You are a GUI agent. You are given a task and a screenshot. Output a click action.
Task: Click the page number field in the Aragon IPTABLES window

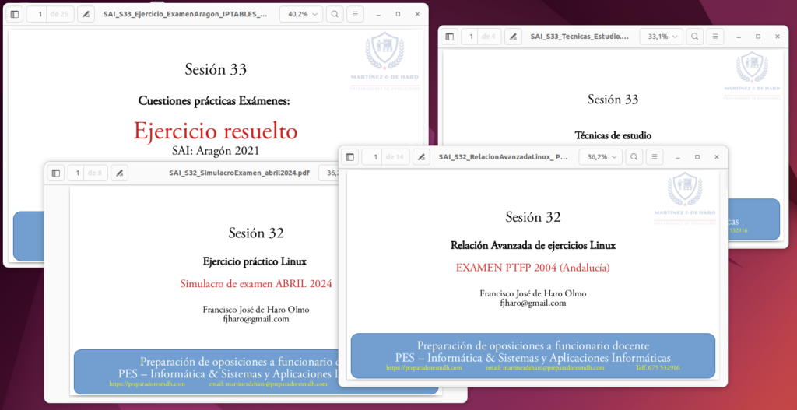[x=40, y=14]
